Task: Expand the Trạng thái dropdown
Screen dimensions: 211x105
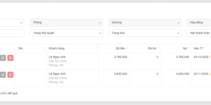Action: (x=145, y=33)
